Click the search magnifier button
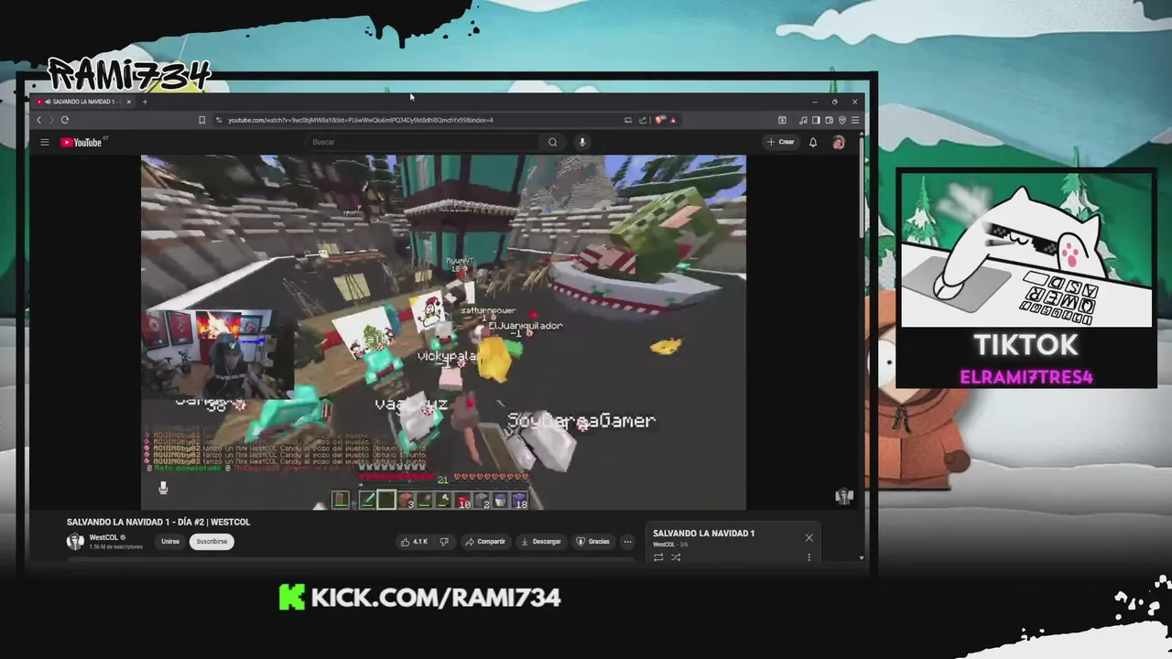The image size is (1172, 659). 552,142
